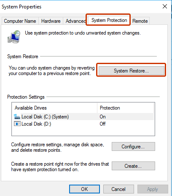The width and height of the screenshot is (172, 196).
Task: Select the System Protection tab
Action: coord(109,20)
